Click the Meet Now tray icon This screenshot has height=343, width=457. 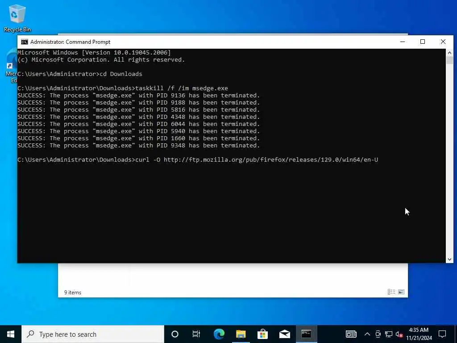click(378, 334)
